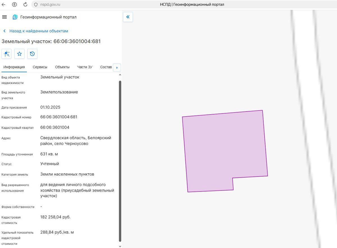Click the status value Учтенный
Viewport: 337px width, 248px height.
pyautogui.click(x=50, y=164)
